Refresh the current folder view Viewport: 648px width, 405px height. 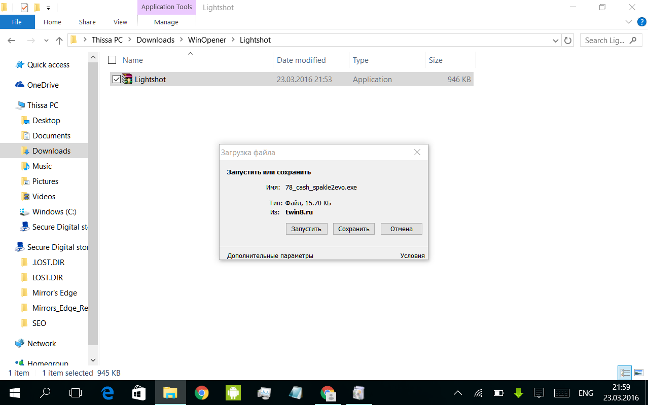pyautogui.click(x=568, y=40)
